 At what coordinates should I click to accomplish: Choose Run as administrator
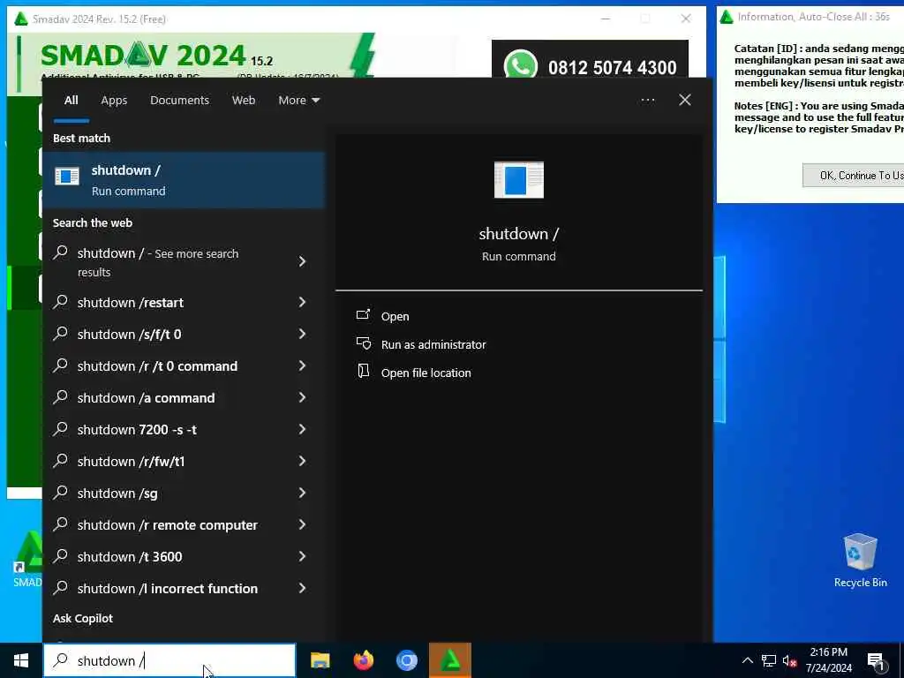click(x=433, y=345)
